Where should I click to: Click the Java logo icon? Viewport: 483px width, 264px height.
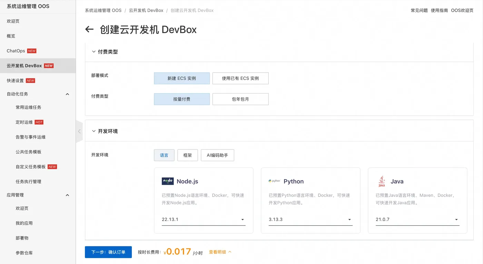pyautogui.click(x=382, y=181)
